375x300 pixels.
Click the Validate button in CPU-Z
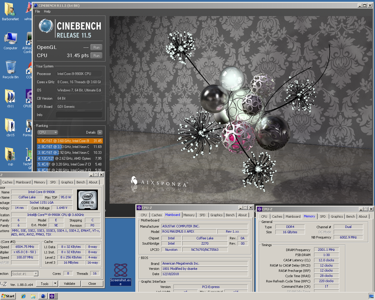(x=69, y=284)
